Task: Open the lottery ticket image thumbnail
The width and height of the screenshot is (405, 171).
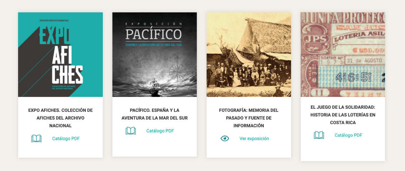Action: click(343, 55)
